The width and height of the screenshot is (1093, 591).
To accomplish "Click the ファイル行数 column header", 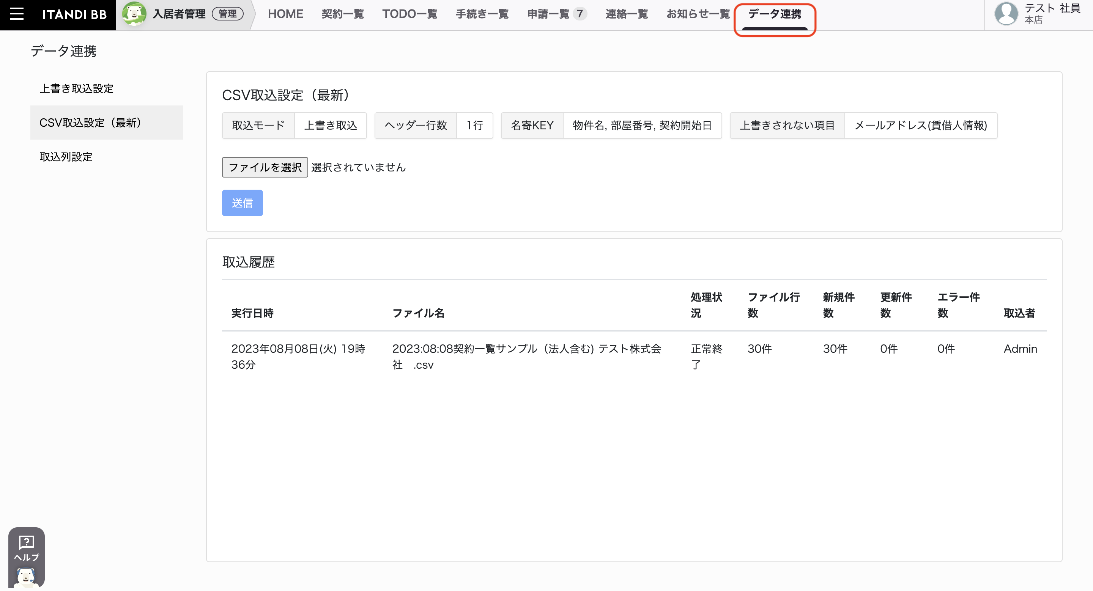I will 773,305.
